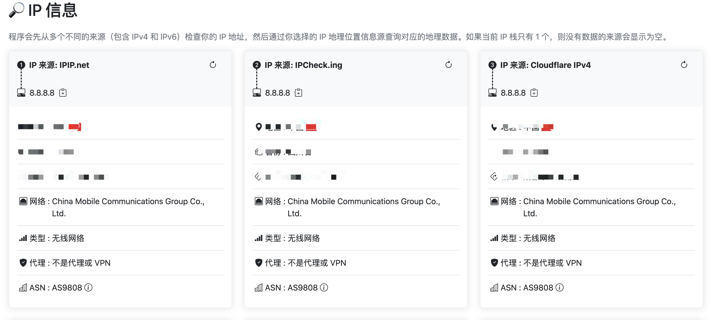Click the location pin icon on IPCheck.ing card
Screen dimensions: 720x320
(x=259, y=127)
